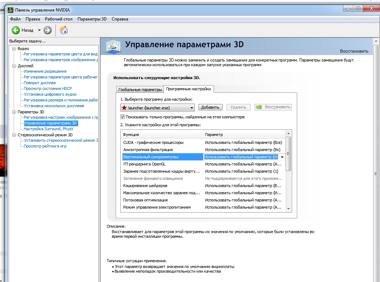This screenshot has height=282, width=380.
Task: Open the Справка menu
Action: pos(120,19)
